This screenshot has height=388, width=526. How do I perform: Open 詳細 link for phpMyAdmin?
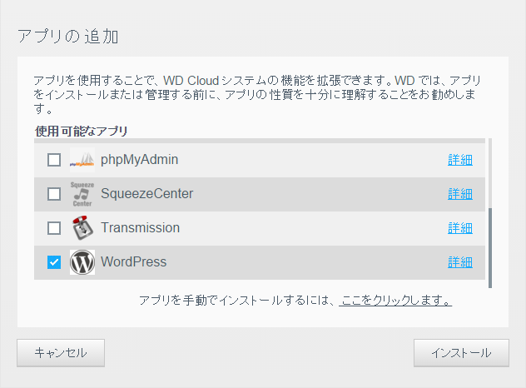(x=459, y=160)
